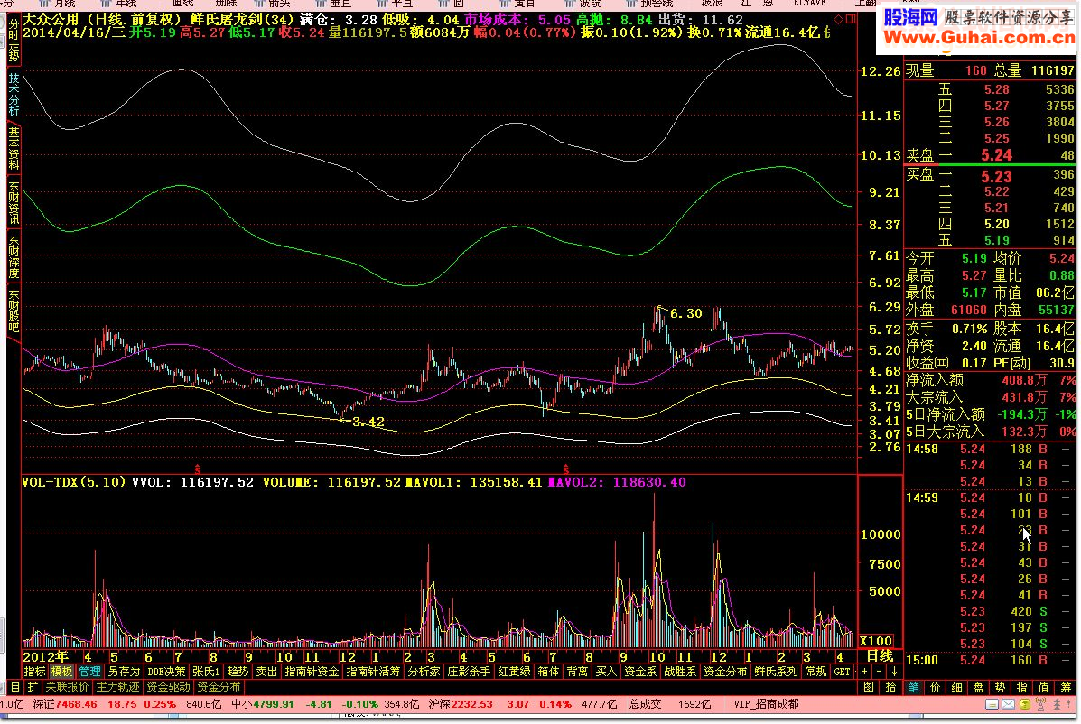This screenshot has width=1081, height=724.
Task: Select the 鲜氏系列 template
Action: coord(776,671)
